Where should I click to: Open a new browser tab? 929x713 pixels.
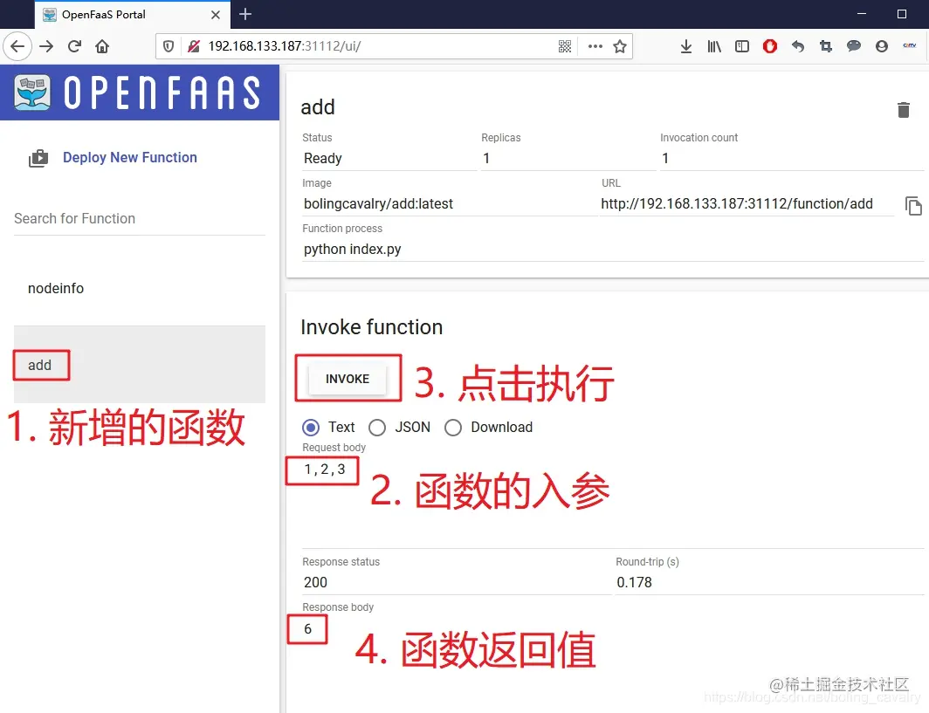(x=244, y=14)
